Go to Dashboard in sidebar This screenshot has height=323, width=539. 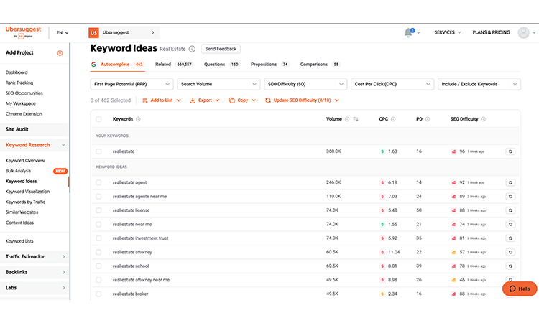(x=17, y=72)
